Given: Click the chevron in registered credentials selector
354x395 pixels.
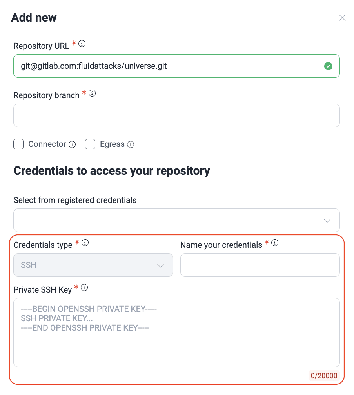Looking at the screenshot, I should (x=327, y=221).
